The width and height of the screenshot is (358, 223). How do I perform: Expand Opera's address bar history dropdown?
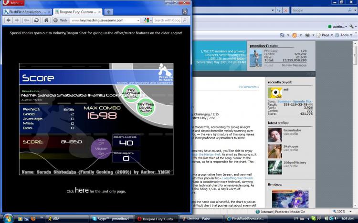[138, 20]
